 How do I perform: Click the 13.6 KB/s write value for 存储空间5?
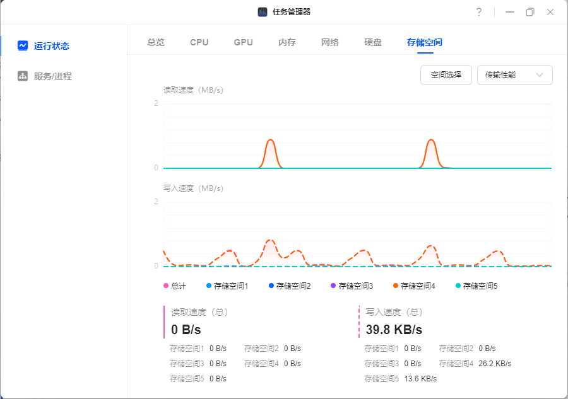[x=420, y=379]
